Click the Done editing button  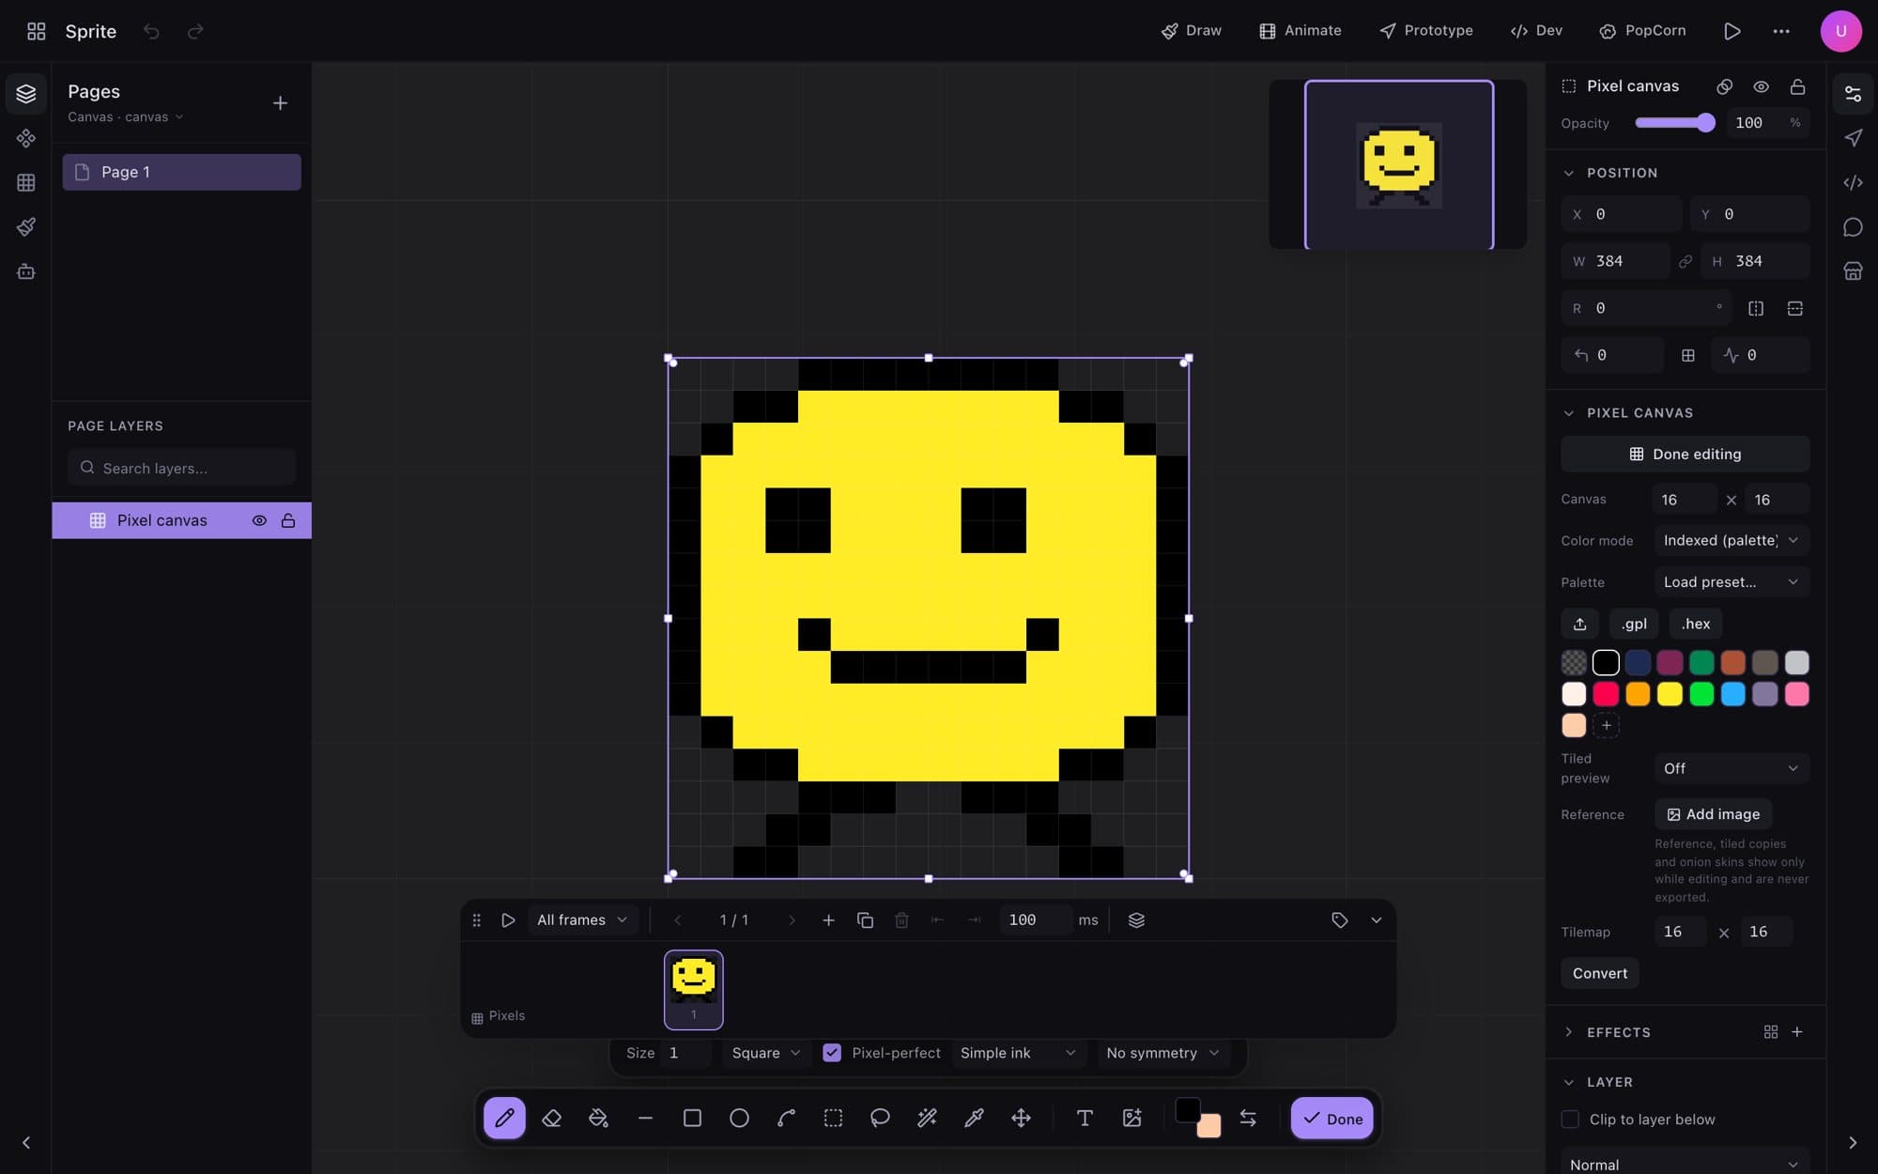1685,454
